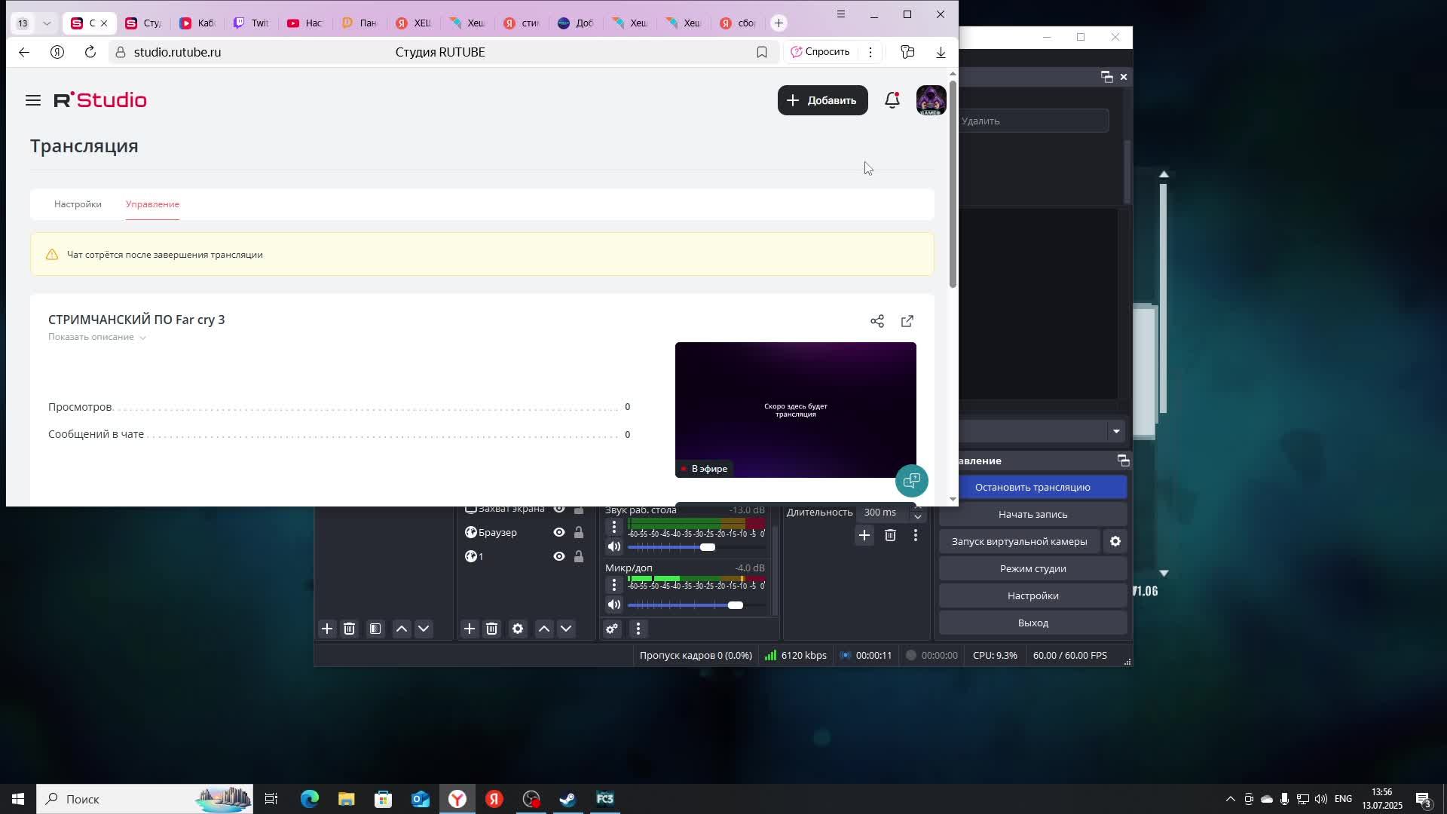This screenshot has height=814, width=1447.
Task: Delete the selected OBS scene
Action: click(x=349, y=629)
